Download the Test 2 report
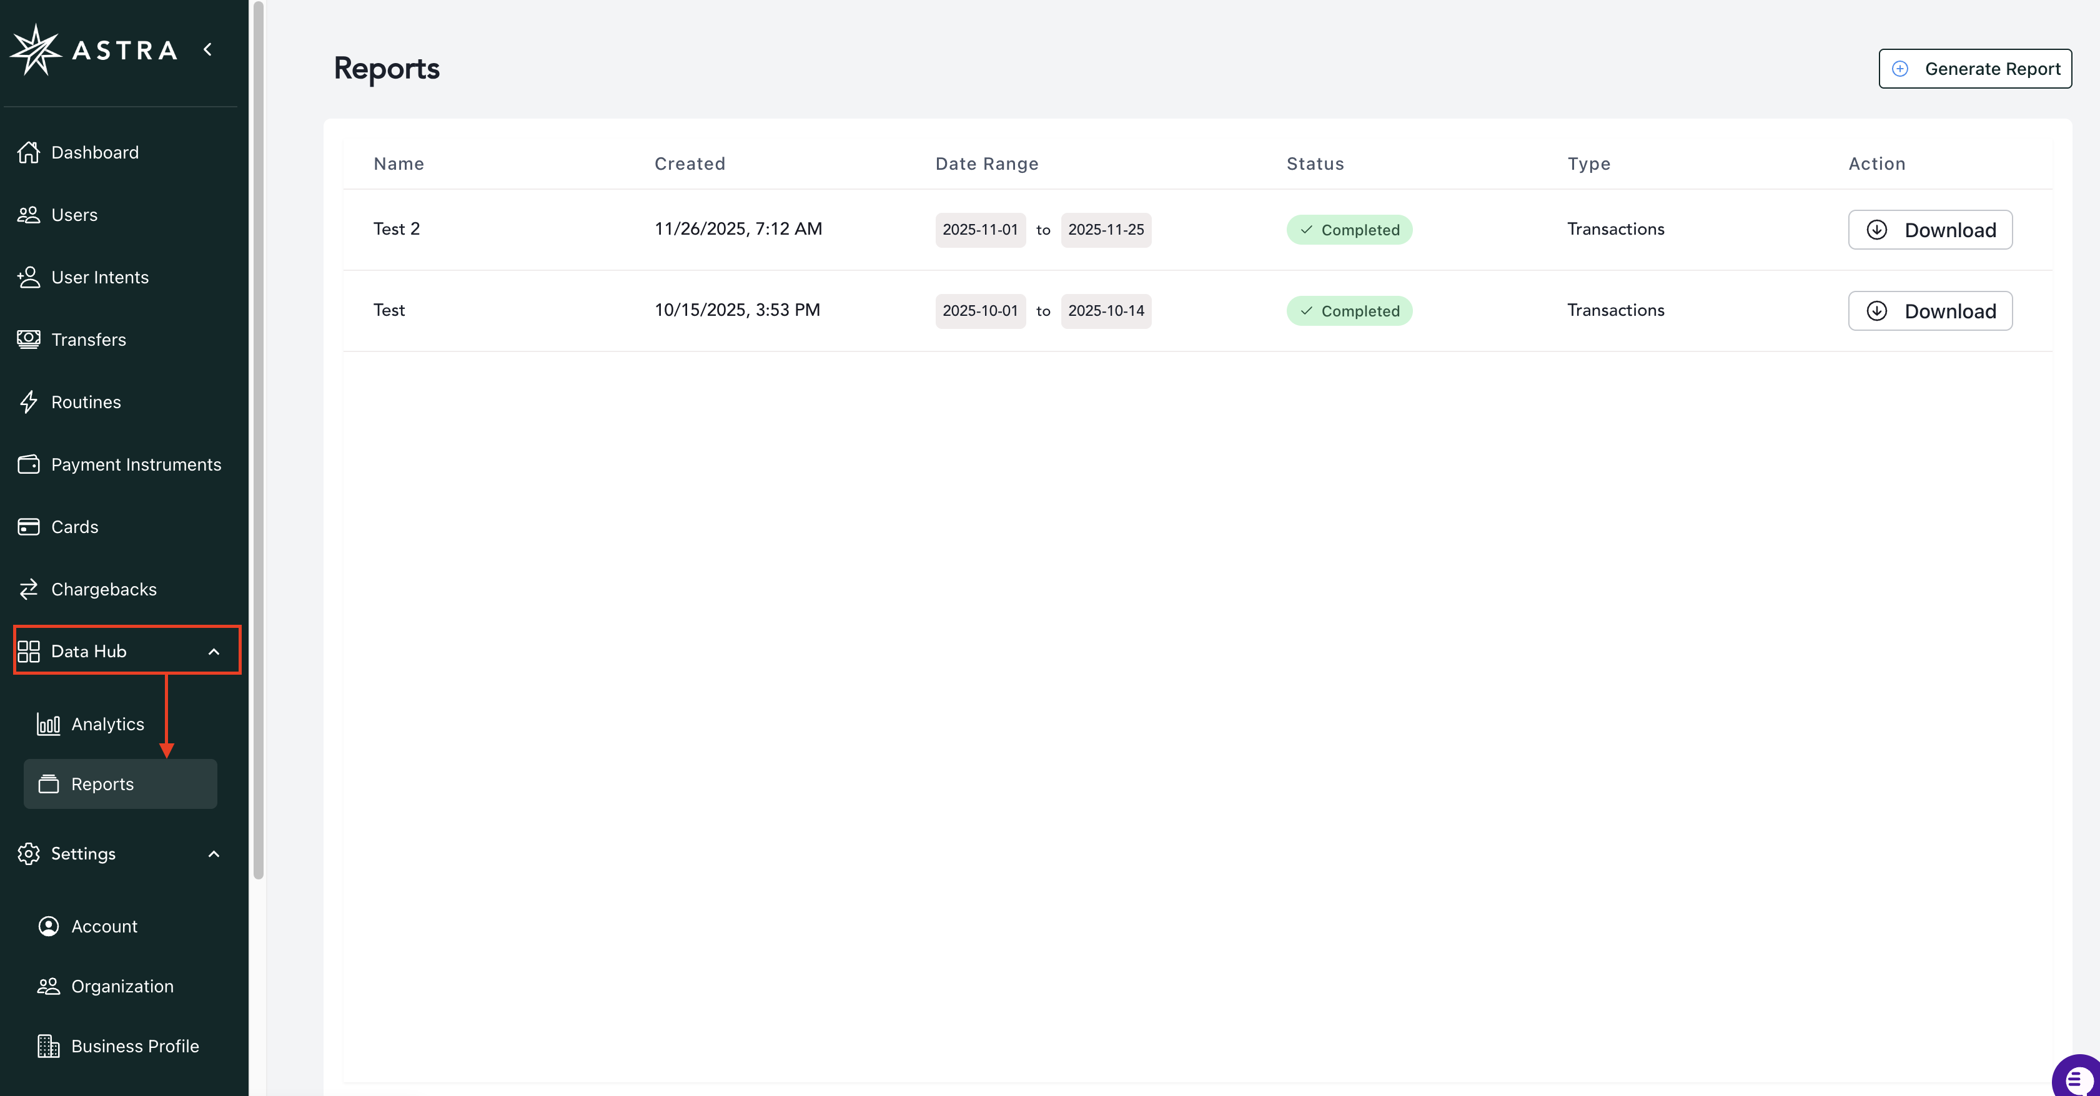This screenshot has height=1096, width=2100. tap(1929, 230)
